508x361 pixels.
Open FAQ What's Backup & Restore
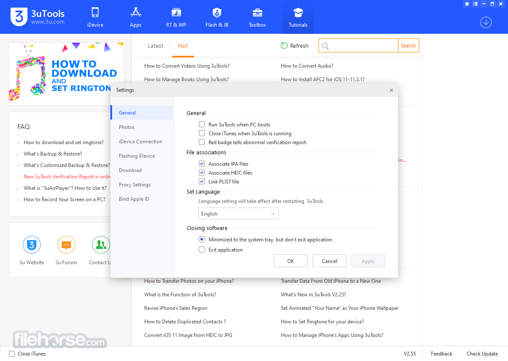click(x=53, y=154)
